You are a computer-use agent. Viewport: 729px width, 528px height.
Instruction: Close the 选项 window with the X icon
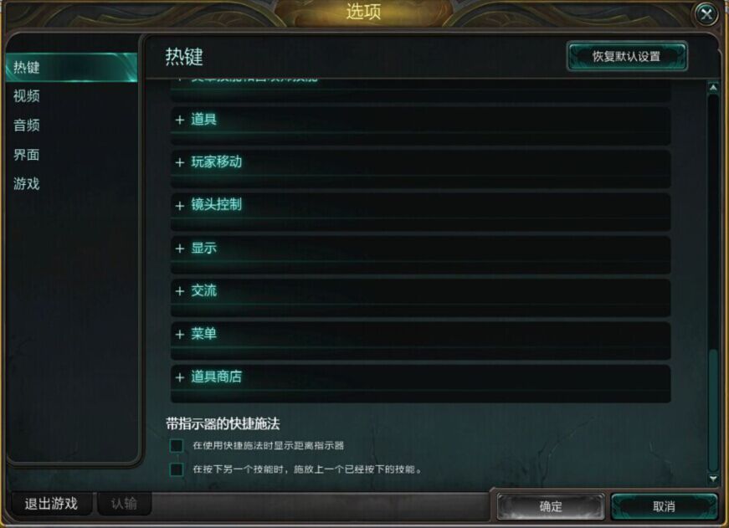click(706, 14)
